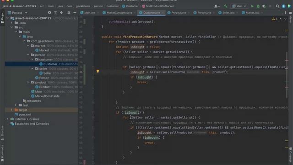Click the Build hammer icon
The width and height of the screenshot is (293, 165).
[x=226, y=6]
